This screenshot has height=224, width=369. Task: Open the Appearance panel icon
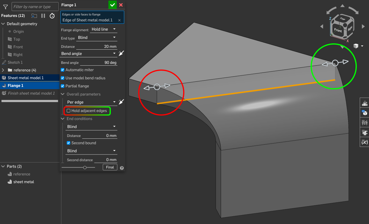[365, 103]
